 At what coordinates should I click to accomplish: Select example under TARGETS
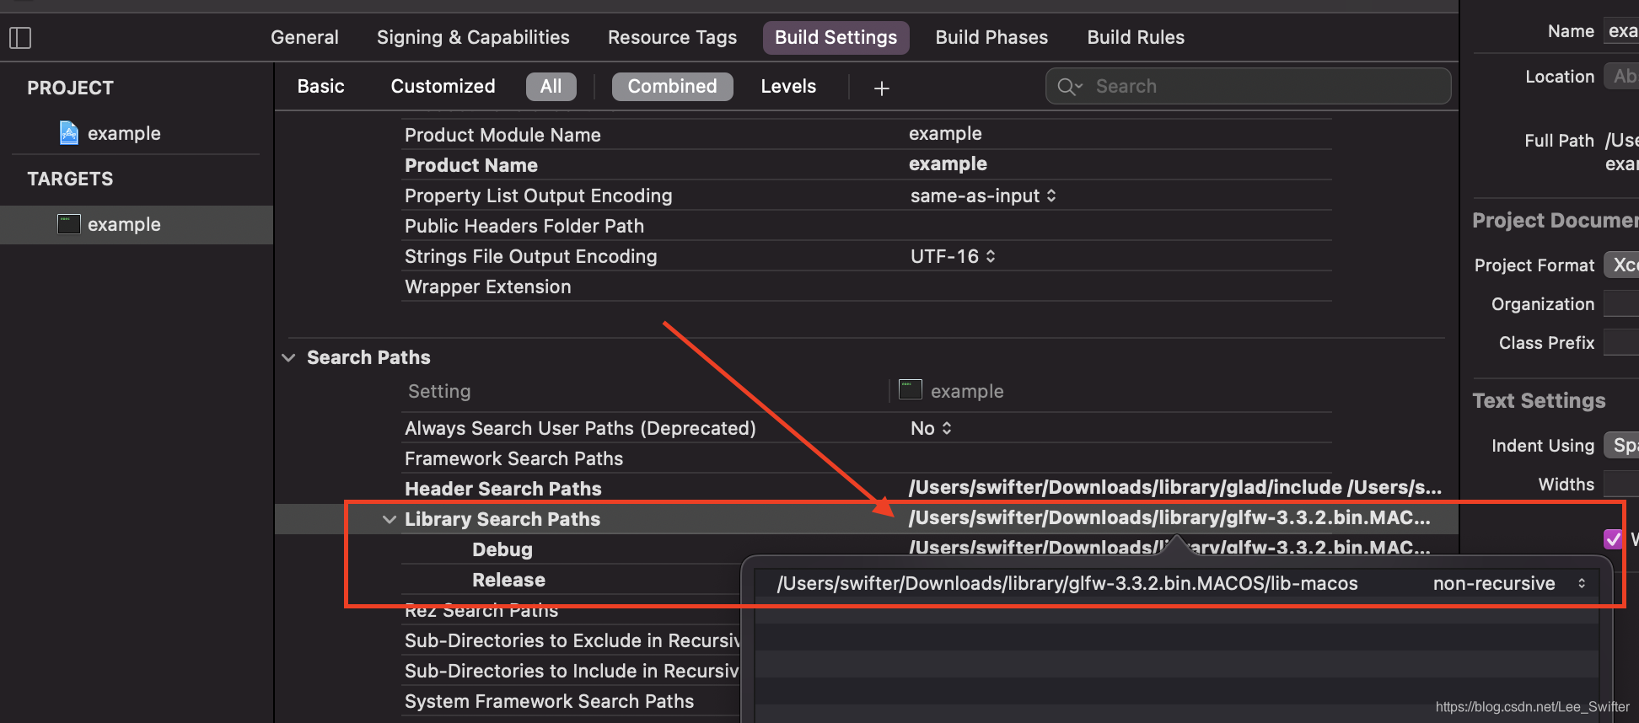124,224
